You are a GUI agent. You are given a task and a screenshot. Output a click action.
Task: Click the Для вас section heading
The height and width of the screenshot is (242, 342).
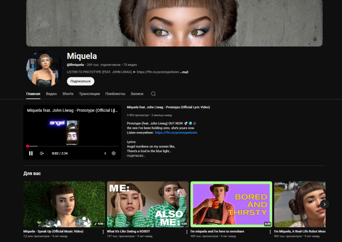point(32,173)
